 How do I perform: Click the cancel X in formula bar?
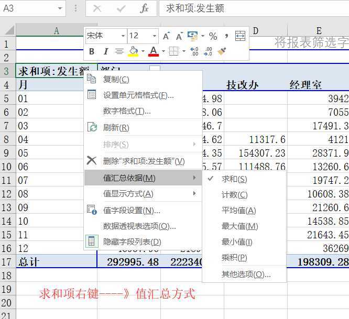click(x=97, y=8)
